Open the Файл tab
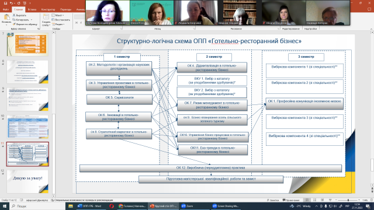 pos(6,9)
